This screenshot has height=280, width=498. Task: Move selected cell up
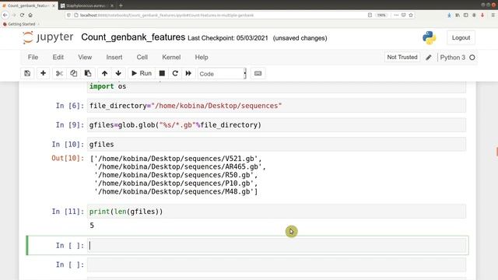(104, 73)
